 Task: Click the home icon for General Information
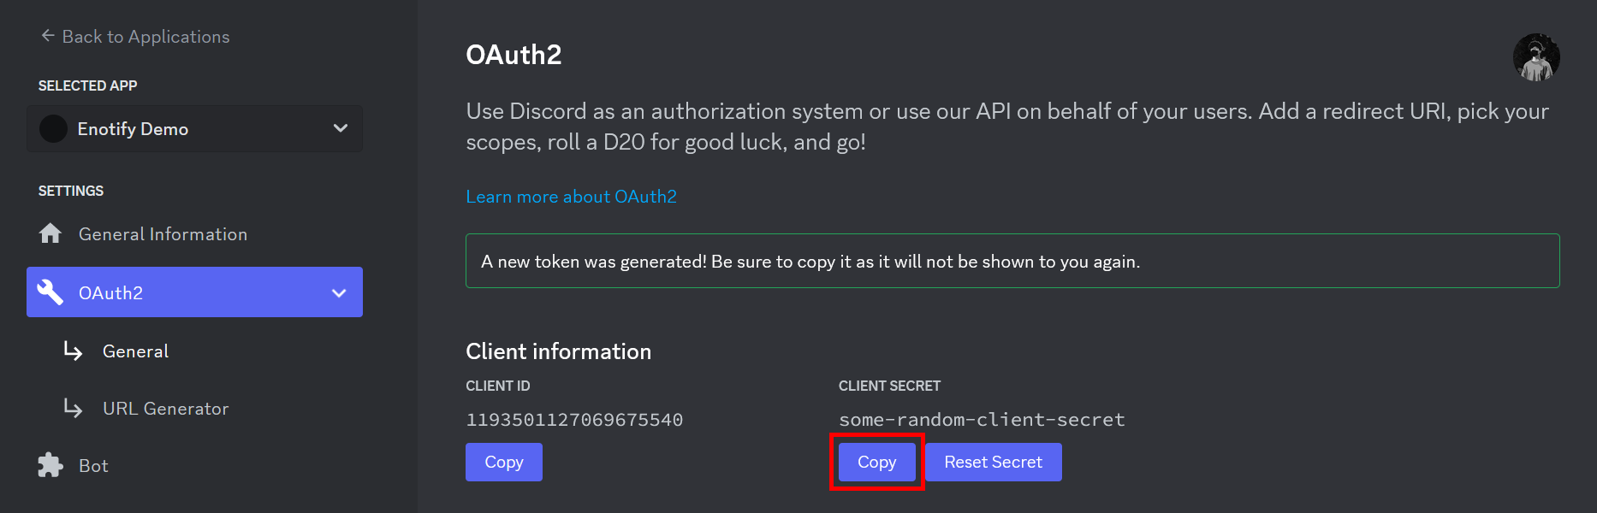pos(50,233)
